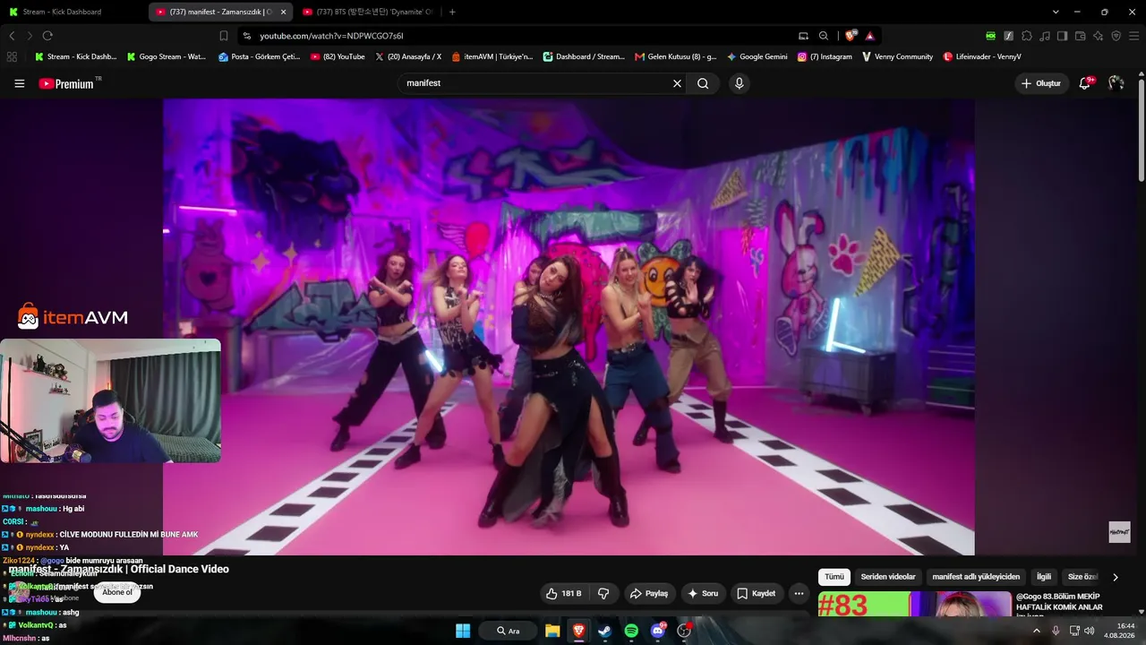The height and width of the screenshot is (645, 1146).
Task: Open the install/cast screen icon in address bar
Action: pyautogui.click(x=803, y=36)
